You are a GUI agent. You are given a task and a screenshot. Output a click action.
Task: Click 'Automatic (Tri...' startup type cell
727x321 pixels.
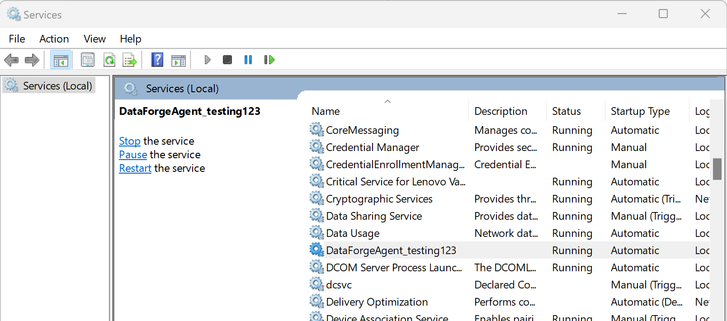point(646,199)
